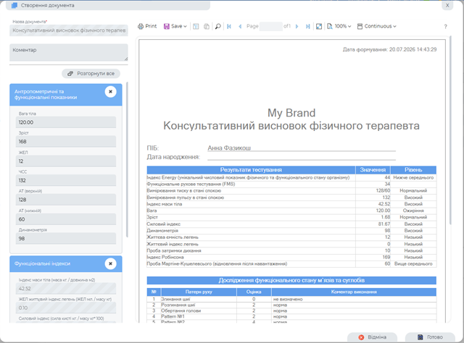
Task: Open the Save dropdown menu
Action: tap(175, 26)
